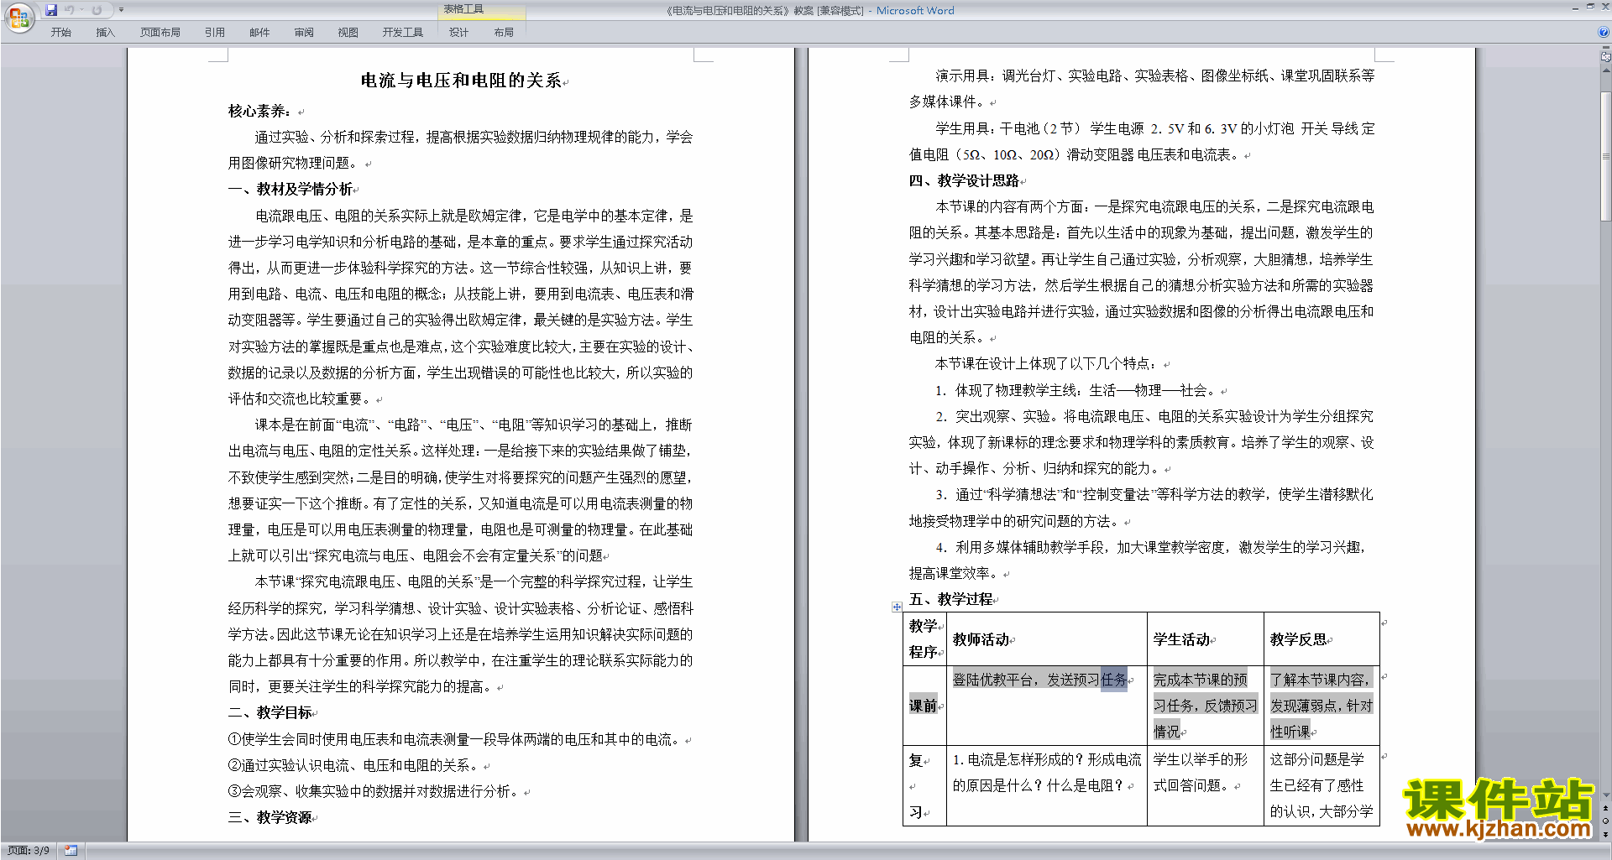Switch to the 引用 ribbon tab
Screen dimensions: 1612x860
click(215, 32)
